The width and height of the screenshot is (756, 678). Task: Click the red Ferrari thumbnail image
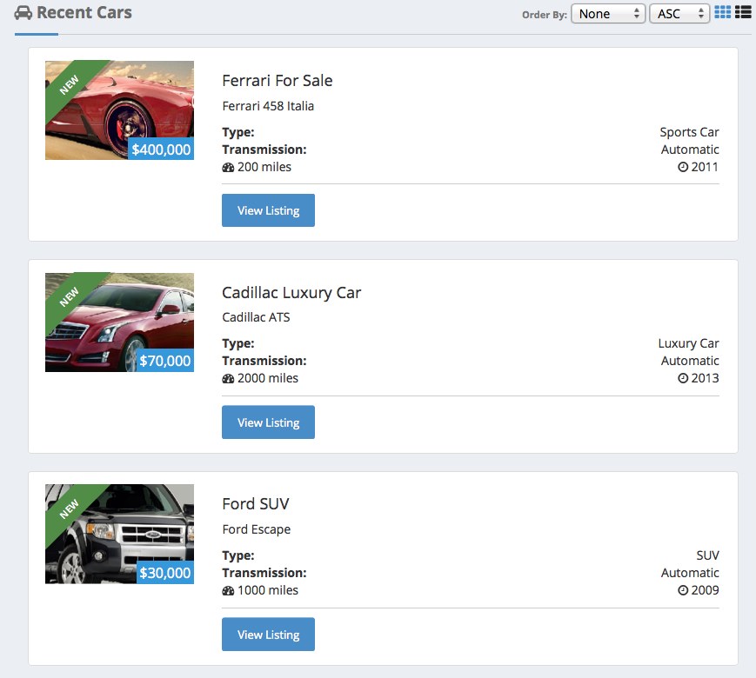(119, 110)
